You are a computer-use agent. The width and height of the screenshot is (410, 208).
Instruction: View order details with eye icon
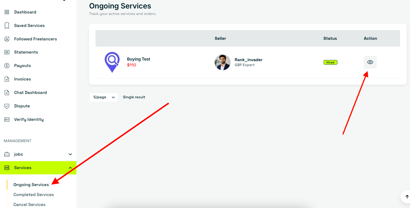370,62
